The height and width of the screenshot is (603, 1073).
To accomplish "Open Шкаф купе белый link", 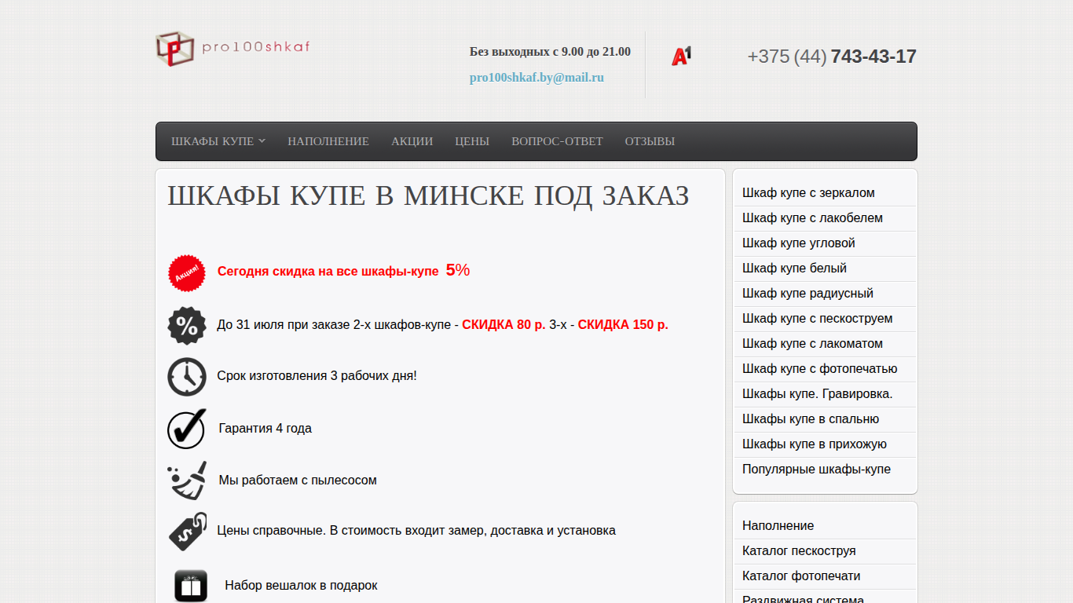I will (x=794, y=269).
